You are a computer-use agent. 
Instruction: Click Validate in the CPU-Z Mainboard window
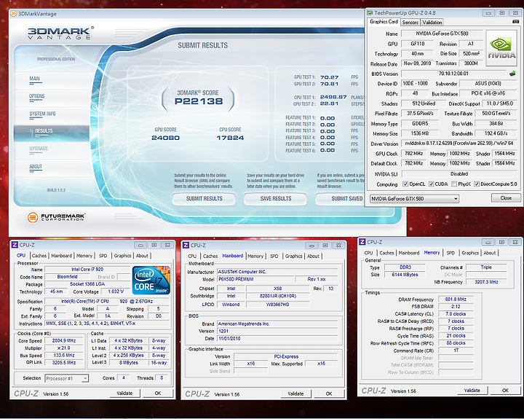tap(295, 393)
